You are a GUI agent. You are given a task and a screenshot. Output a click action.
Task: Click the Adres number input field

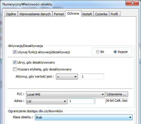(x=81, y=101)
